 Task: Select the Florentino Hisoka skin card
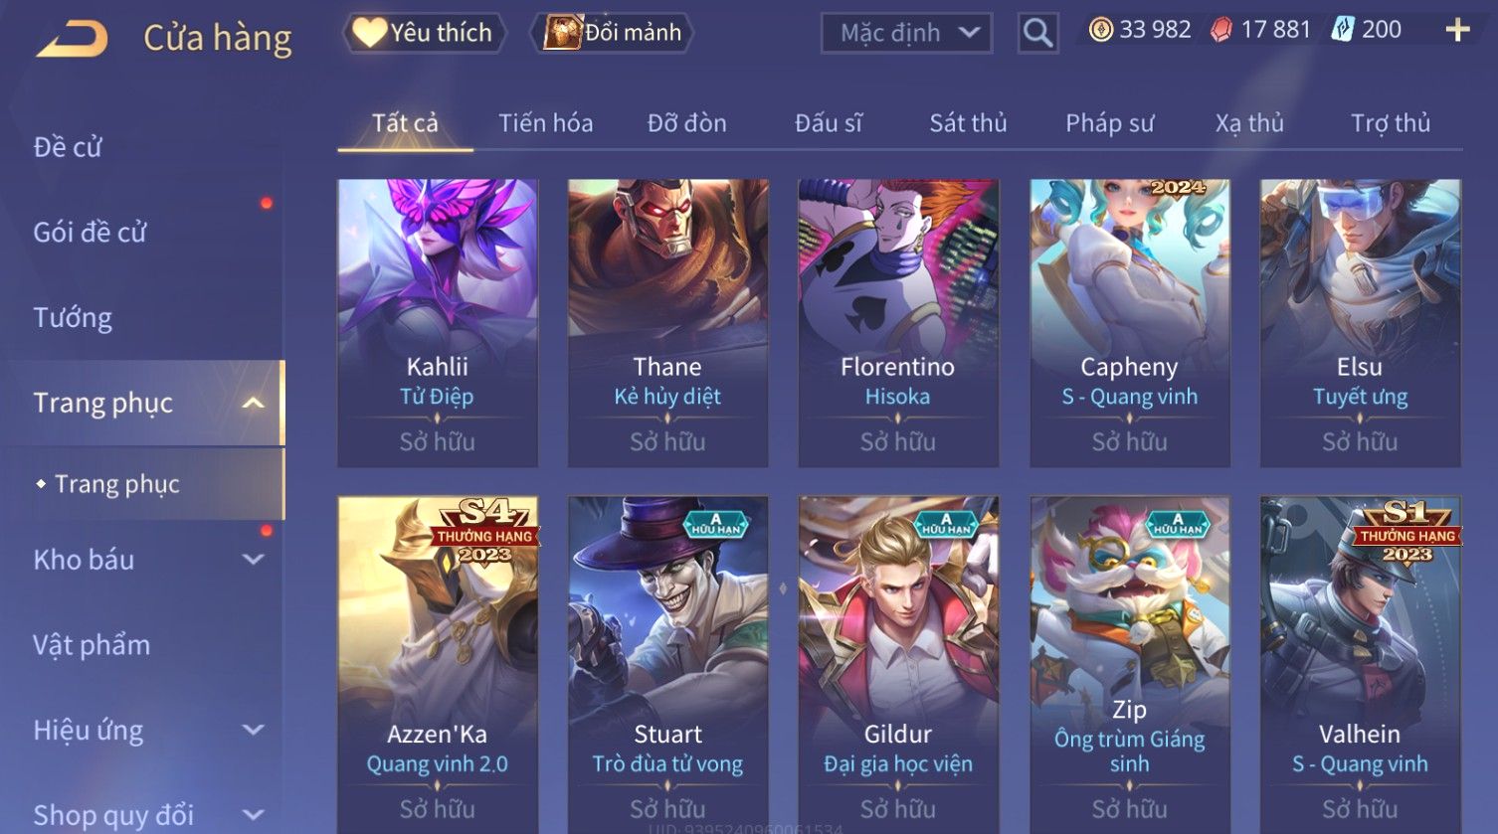point(898,323)
